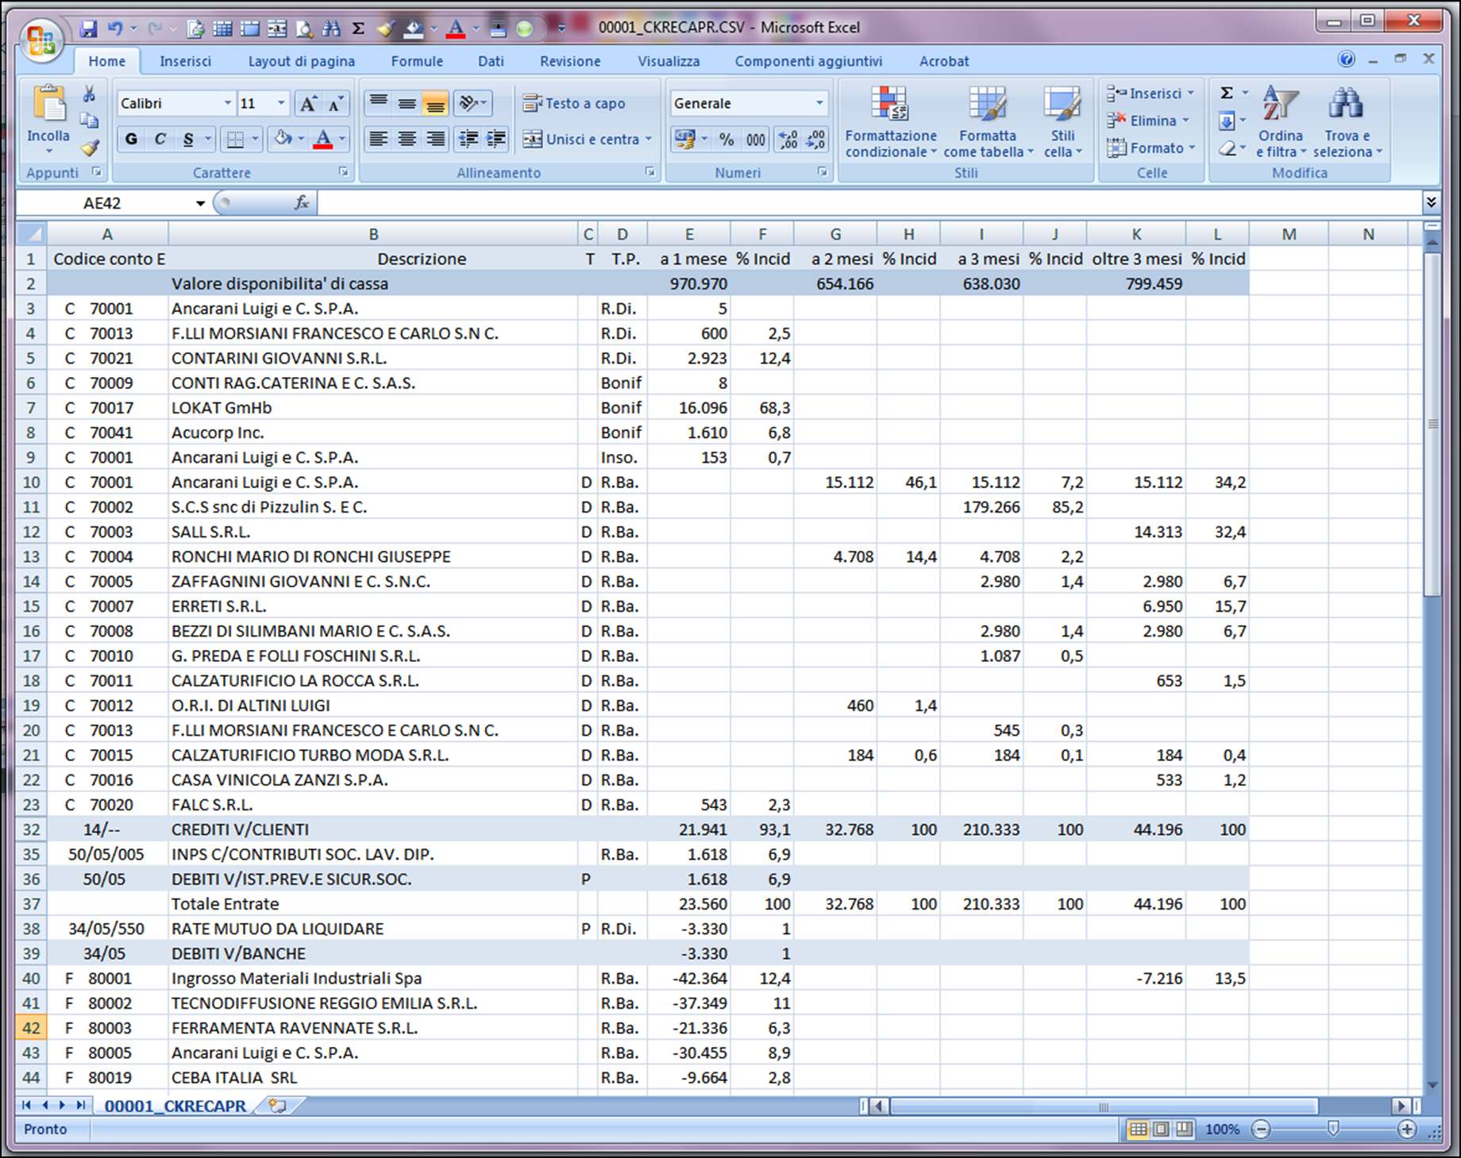Click the Formato cells button
Screen dimensions: 1461x1158
1151,148
